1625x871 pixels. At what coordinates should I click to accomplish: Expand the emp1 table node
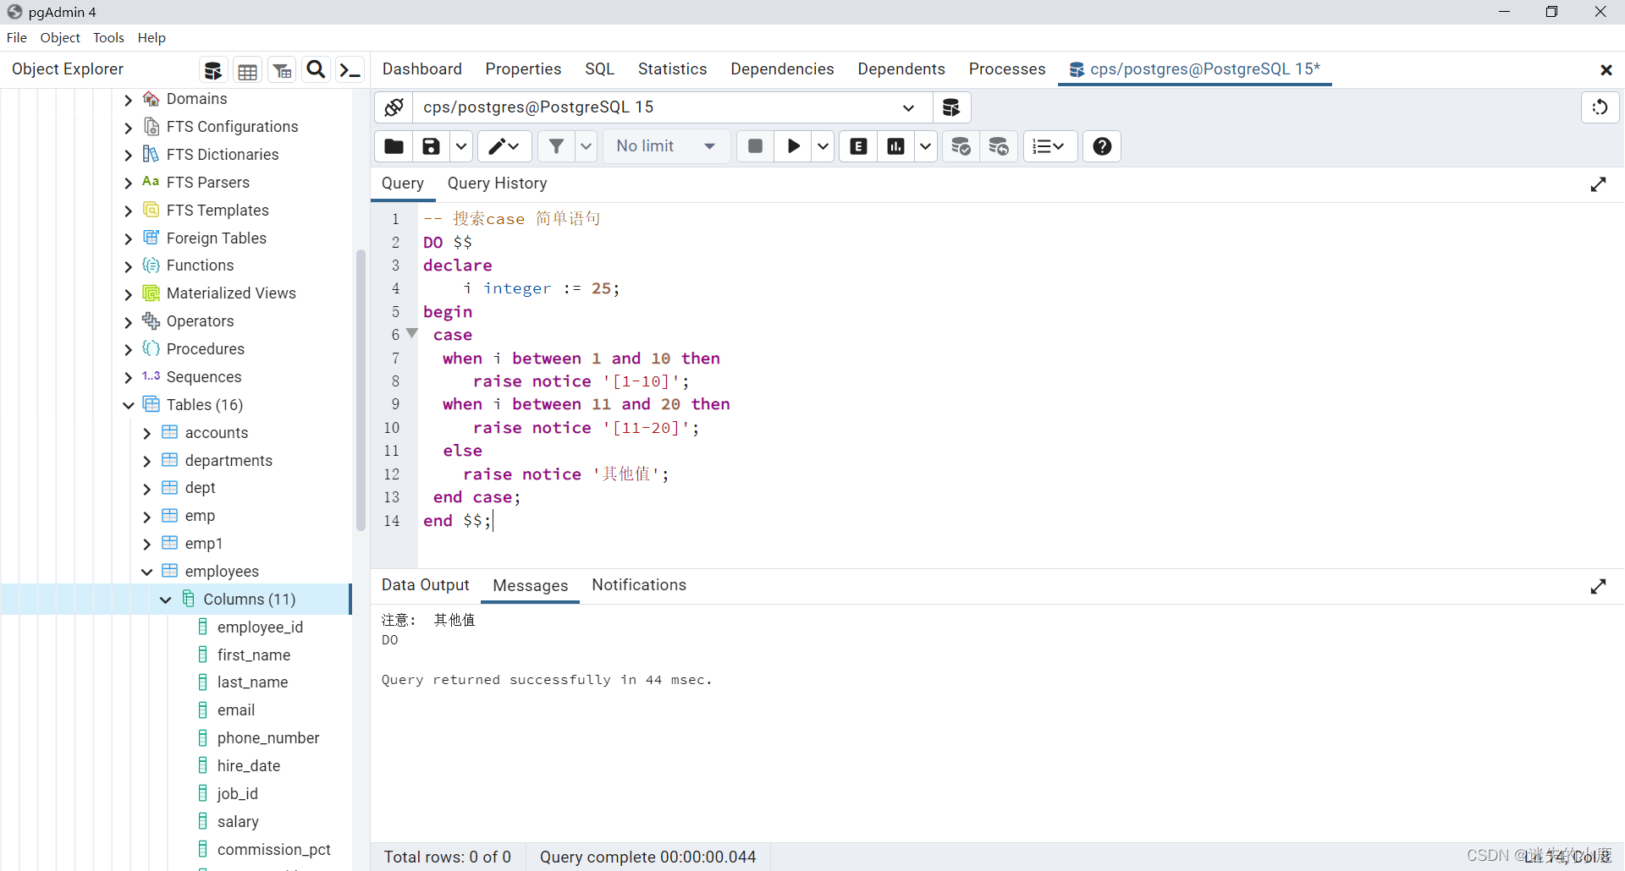(x=147, y=544)
